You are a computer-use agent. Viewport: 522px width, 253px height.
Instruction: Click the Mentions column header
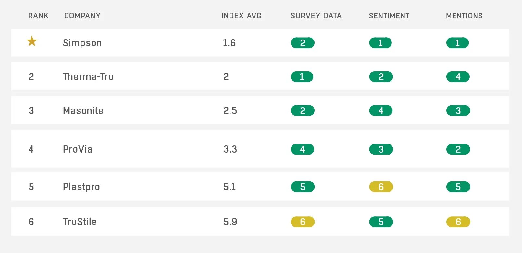coord(464,16)
